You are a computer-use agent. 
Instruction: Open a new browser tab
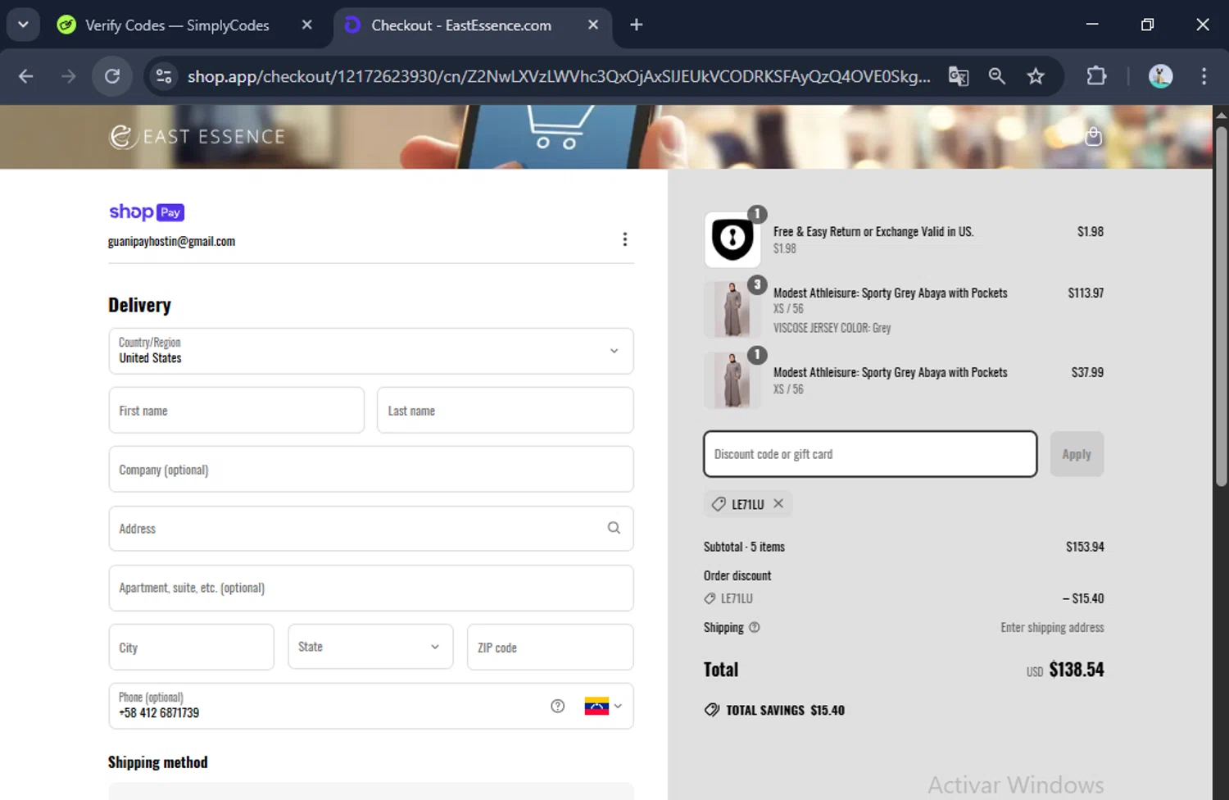pos(637,25)
